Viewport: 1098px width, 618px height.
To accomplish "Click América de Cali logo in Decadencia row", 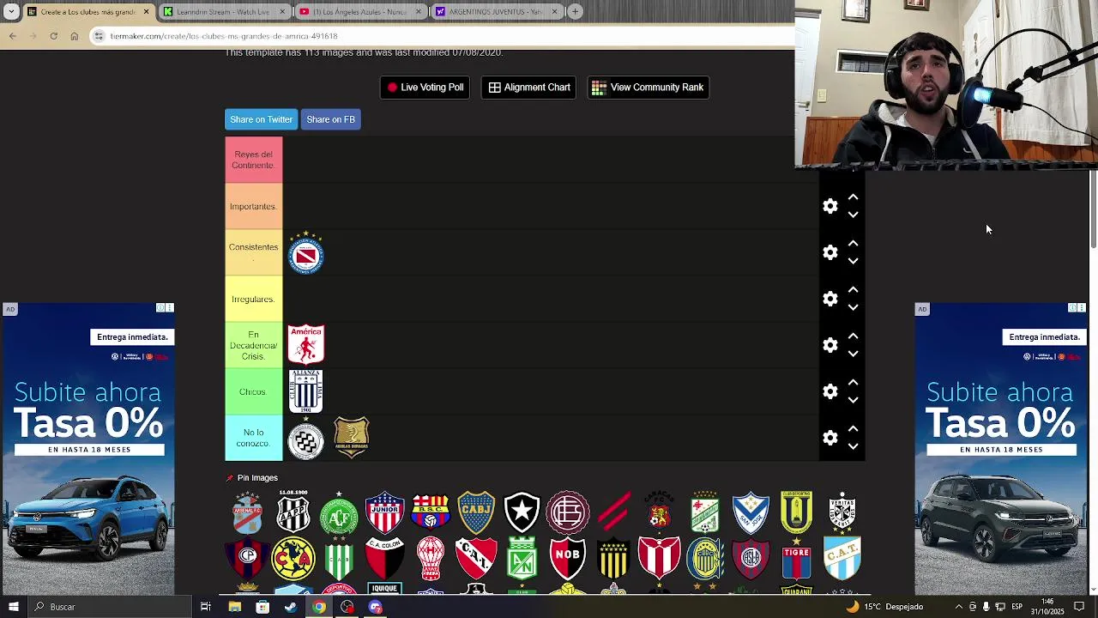I will point(305,344).
